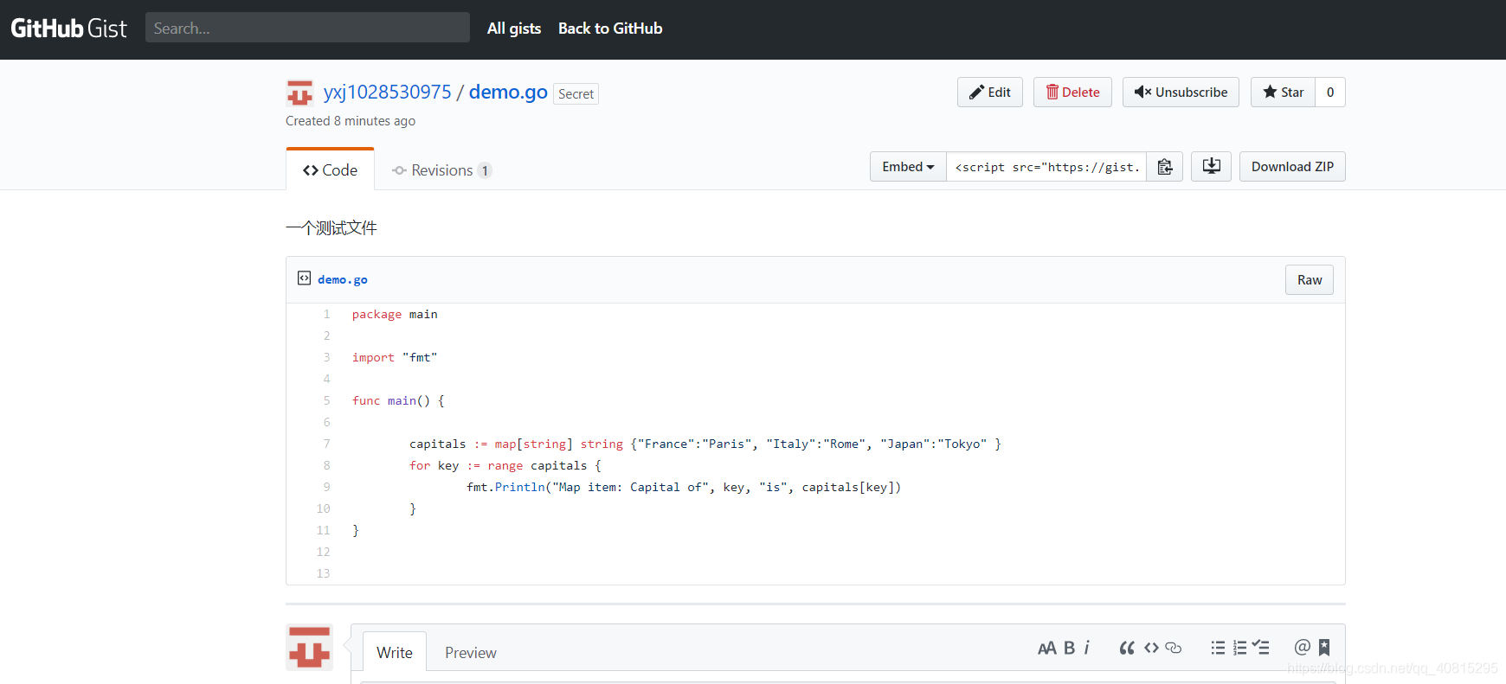
Task: Copy the embed script to clipboard
Action: (x=1165, y=167)
